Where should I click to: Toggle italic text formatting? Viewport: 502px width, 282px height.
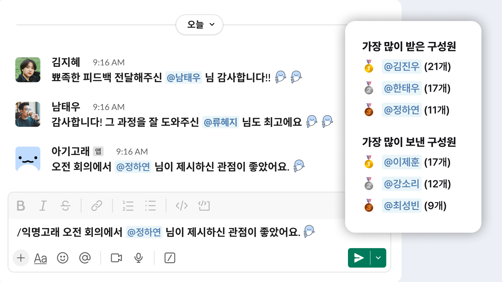(x=43, y=206)
